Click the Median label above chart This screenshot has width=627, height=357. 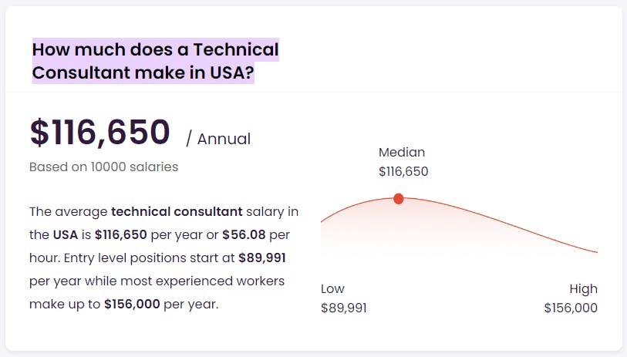(402, 153)
